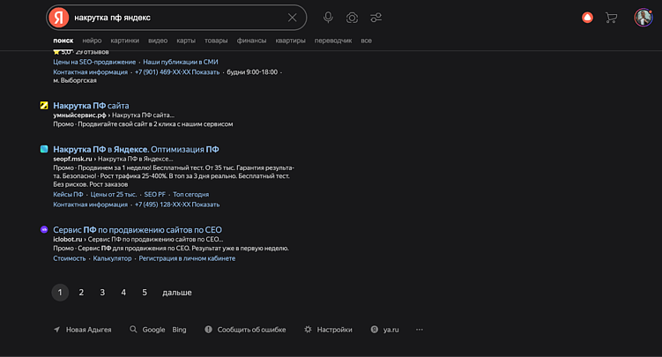
Task: Open image search via camera icon
Action: coord(352,18)
